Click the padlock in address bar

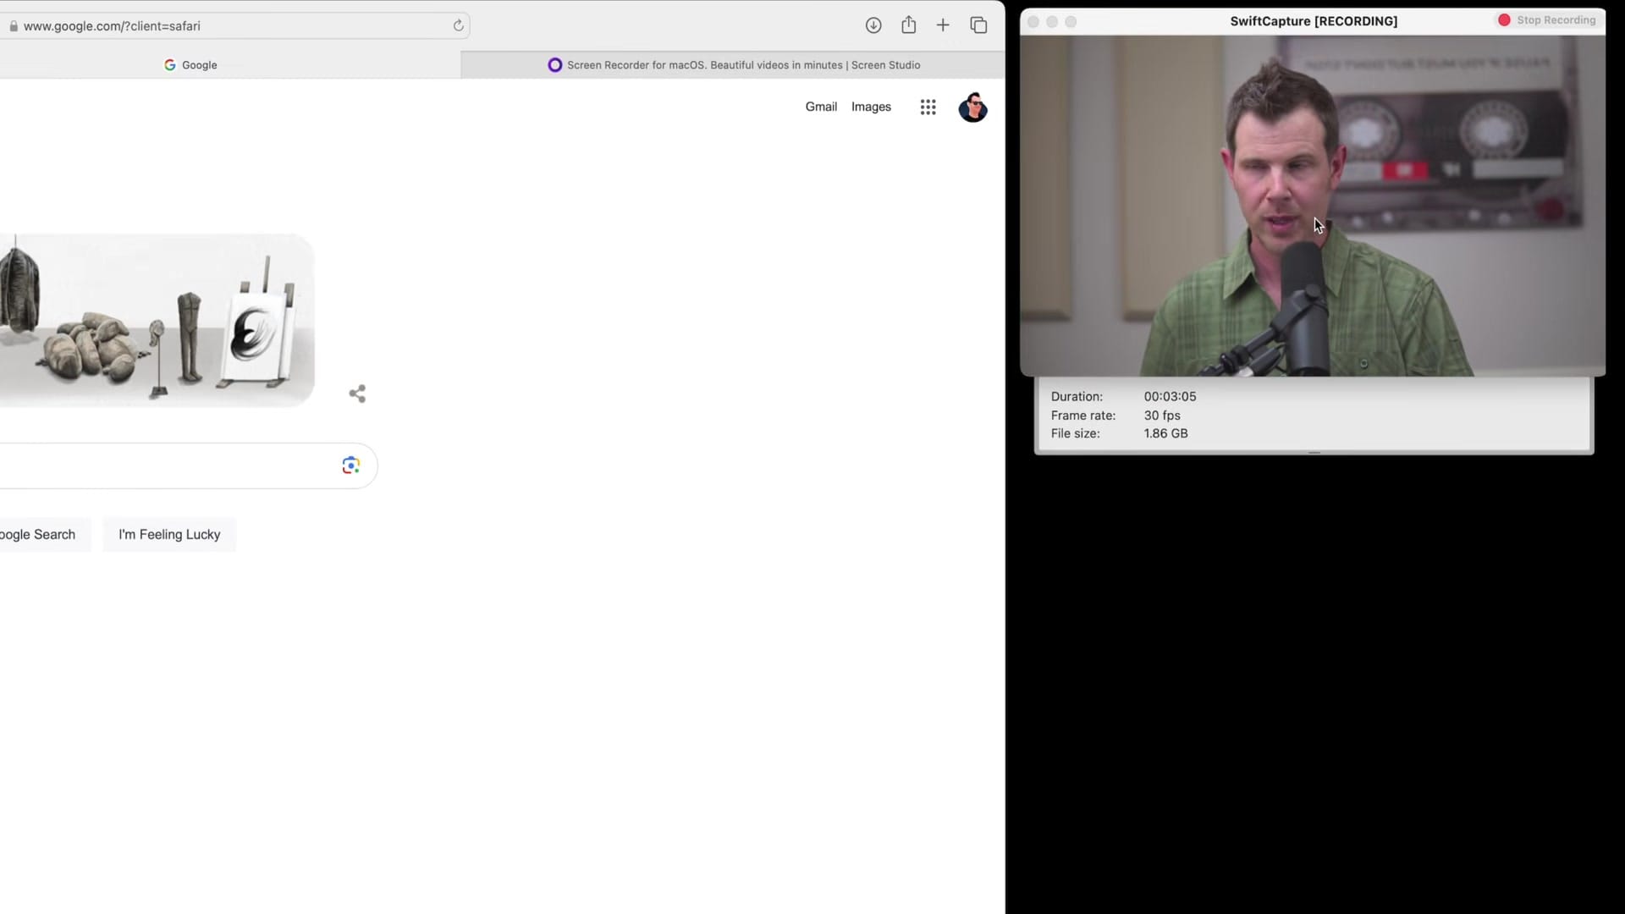click(13, 26)
